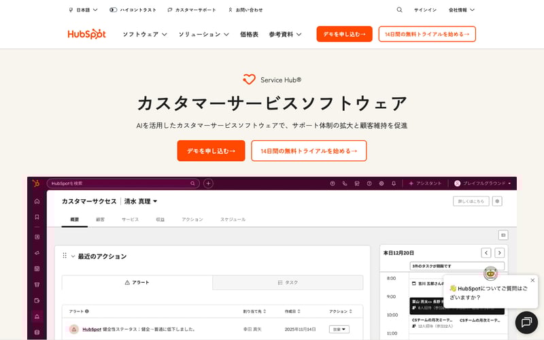
Task: Click hero デモを申し込む orange button
Action: (211, 150)
